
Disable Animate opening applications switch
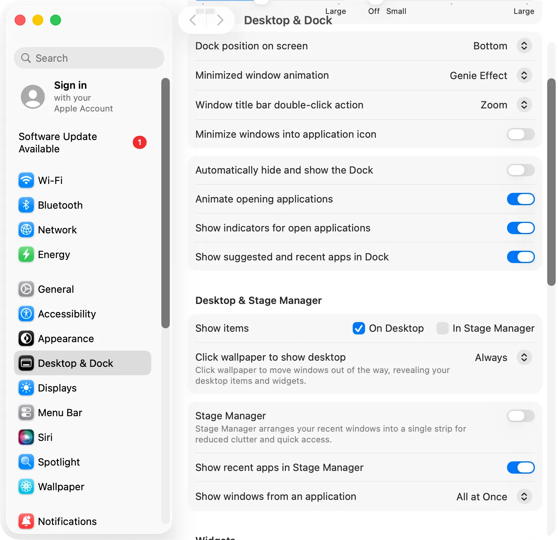click(521, 199)
